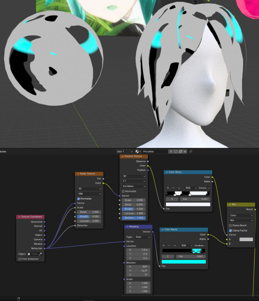Click Mapping Rotation Y 42.5° field
259x301 pixels.
[138, 271]
